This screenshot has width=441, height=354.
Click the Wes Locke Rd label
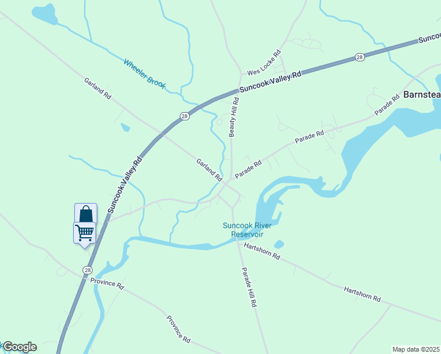pos(264,63)
